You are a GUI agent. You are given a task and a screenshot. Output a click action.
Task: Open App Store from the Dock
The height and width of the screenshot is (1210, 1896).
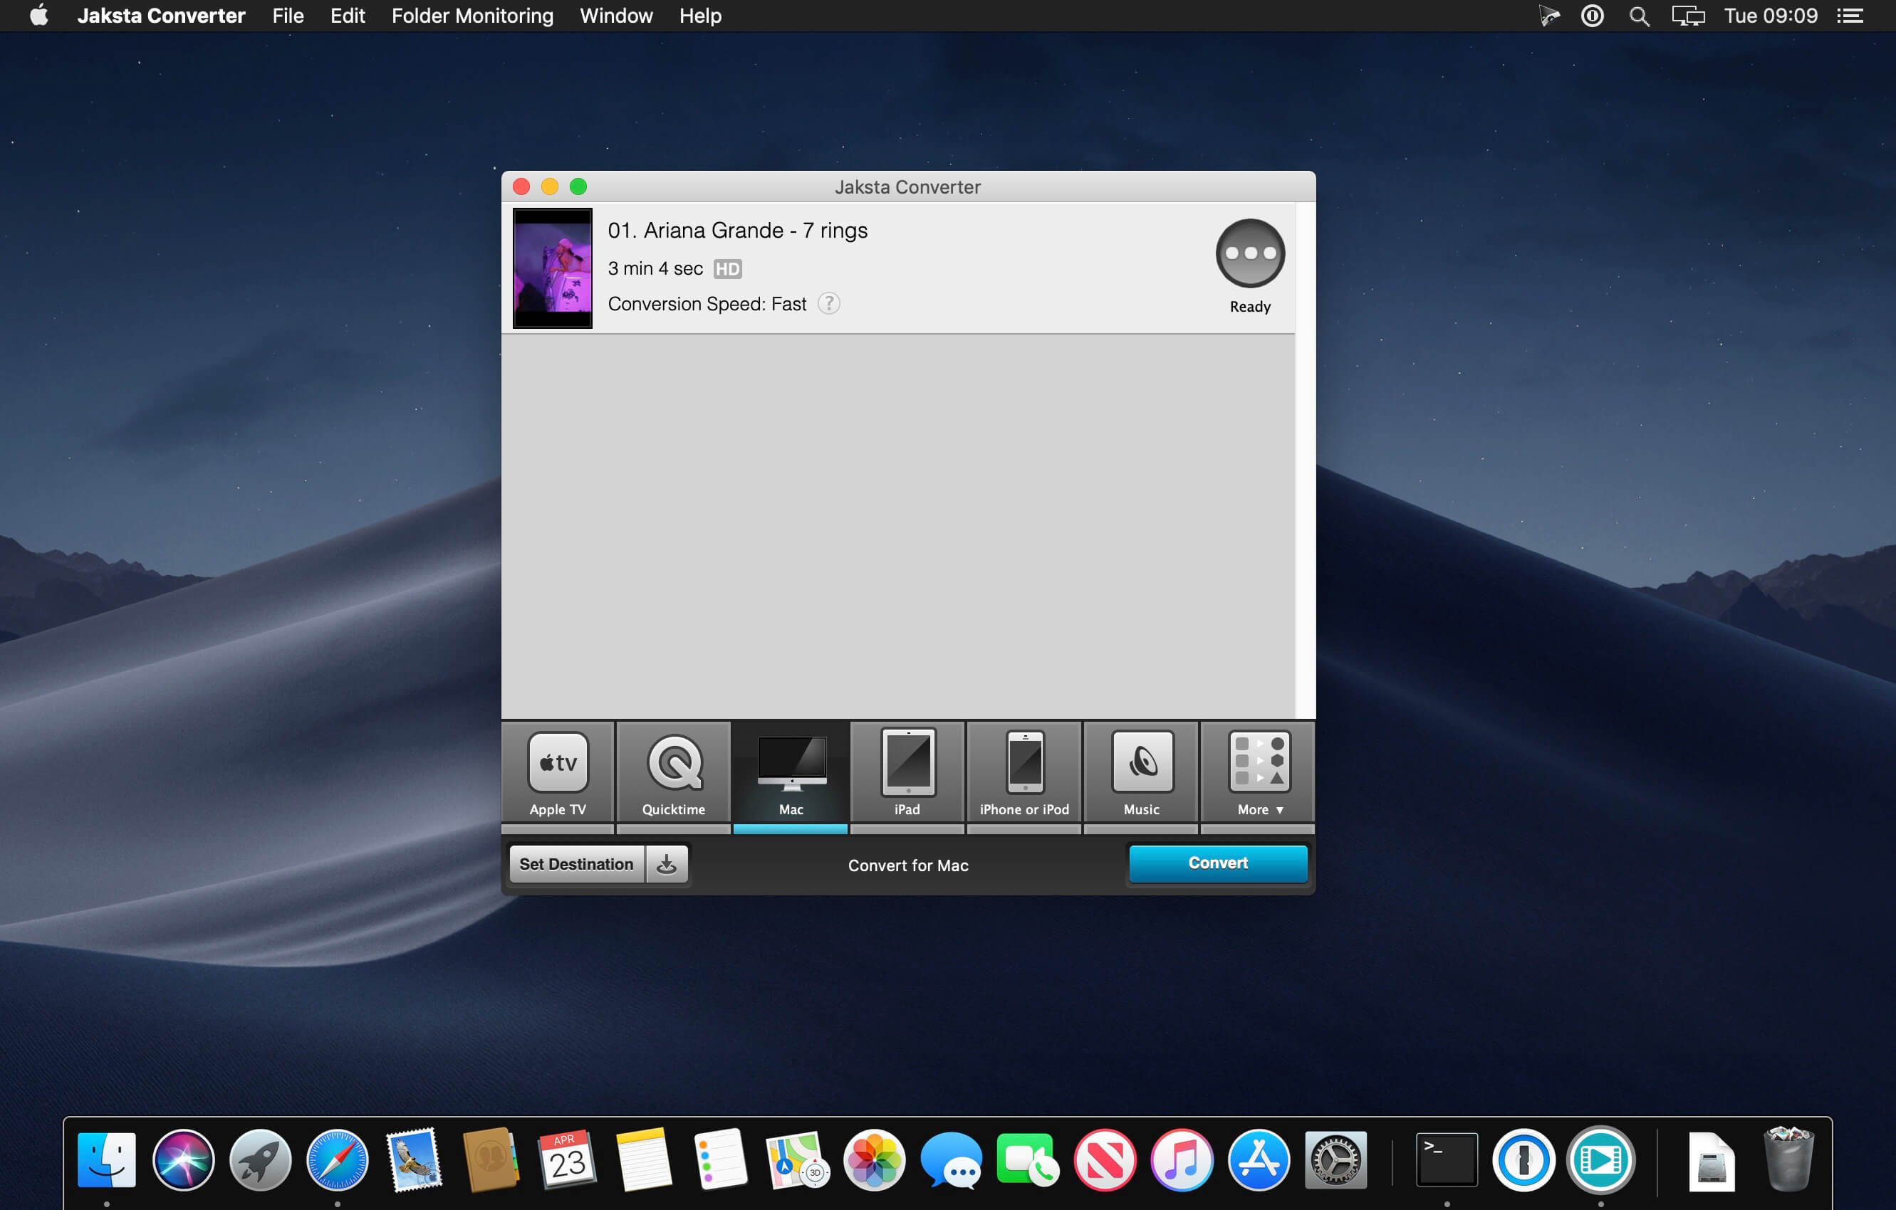[x=1259, y=1159]
